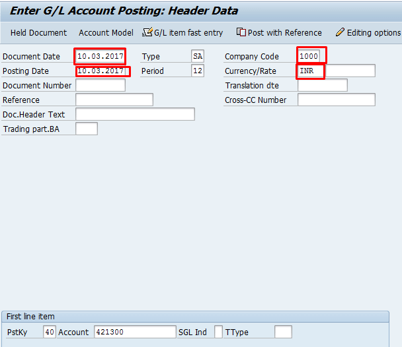Image resolution: width=402 pixels, height=347 pixels.
Task: Click the Post with Reference icon
Action: (x=241, y=32)
